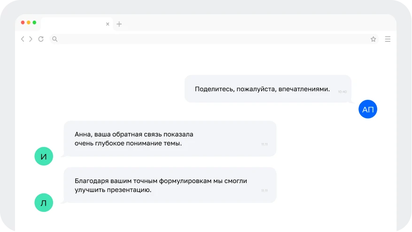Open the profile of the green И avatar

coord(44,157)
